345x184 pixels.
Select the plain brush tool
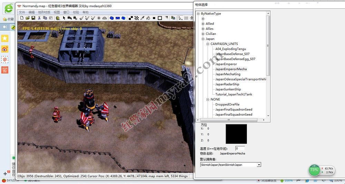point(81,18)
